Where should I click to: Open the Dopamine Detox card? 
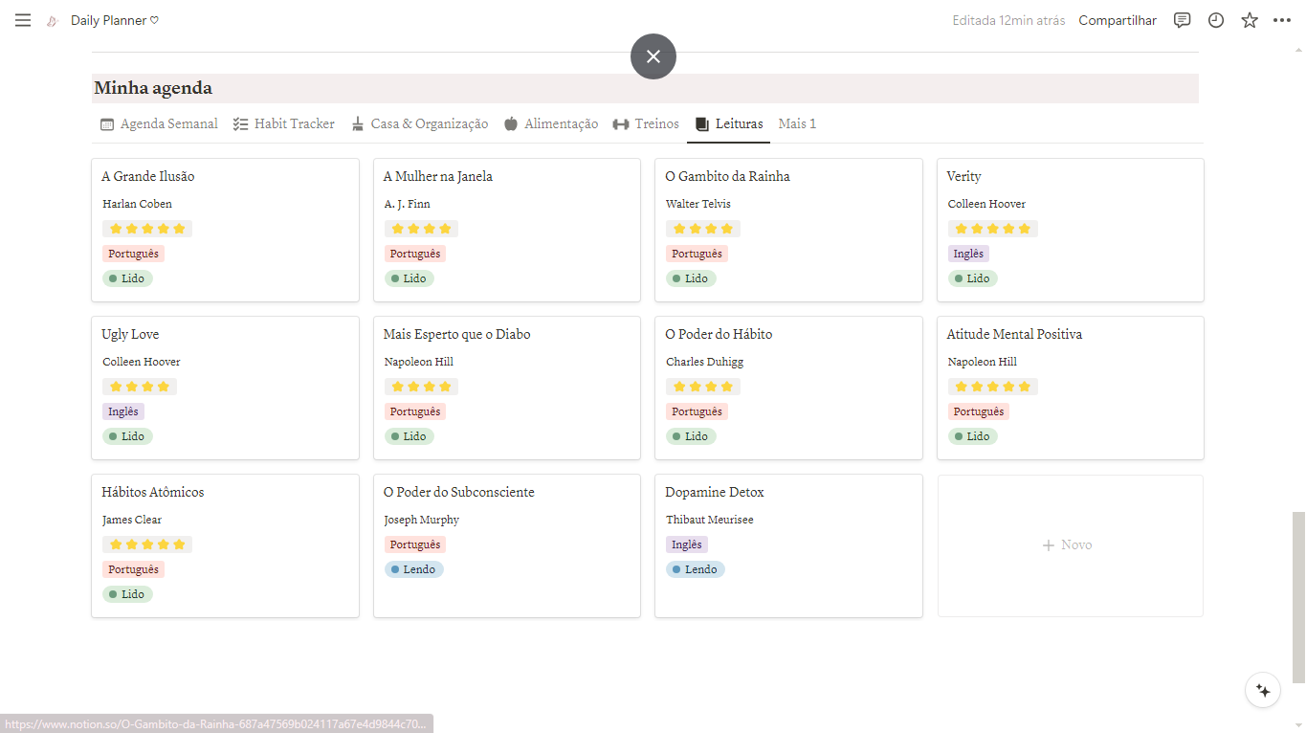click(788, 545)
